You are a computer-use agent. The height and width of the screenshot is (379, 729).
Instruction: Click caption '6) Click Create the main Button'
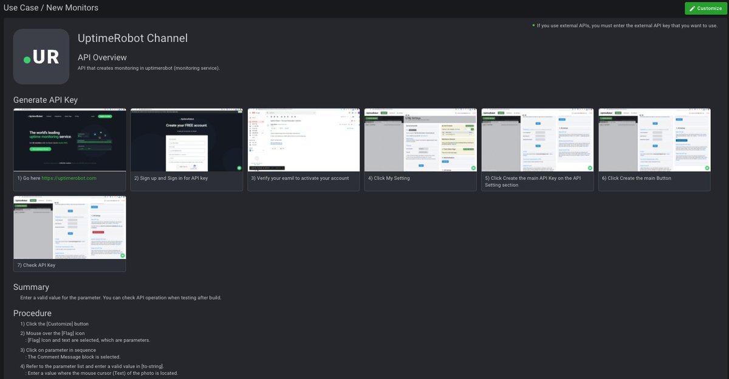637,178
